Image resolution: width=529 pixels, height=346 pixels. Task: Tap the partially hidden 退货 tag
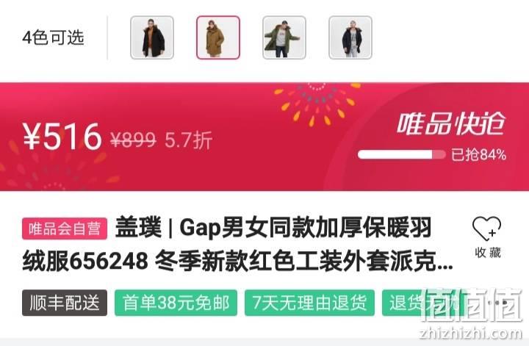tap(422, 303)
